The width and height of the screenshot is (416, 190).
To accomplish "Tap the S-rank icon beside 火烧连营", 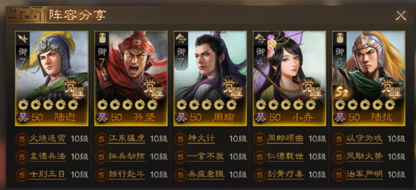I will pyautogui.click(x=22, y=139).
